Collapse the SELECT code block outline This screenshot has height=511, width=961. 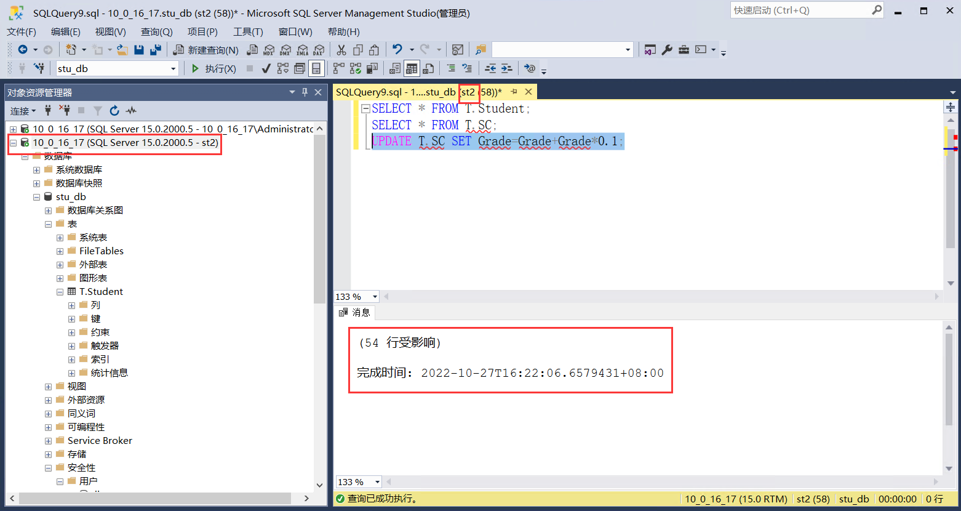click(x=365, y=108)
